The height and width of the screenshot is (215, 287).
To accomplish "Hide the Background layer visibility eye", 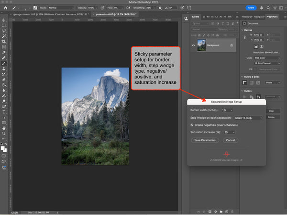I will pyautogui.click(x=194, y=45).
